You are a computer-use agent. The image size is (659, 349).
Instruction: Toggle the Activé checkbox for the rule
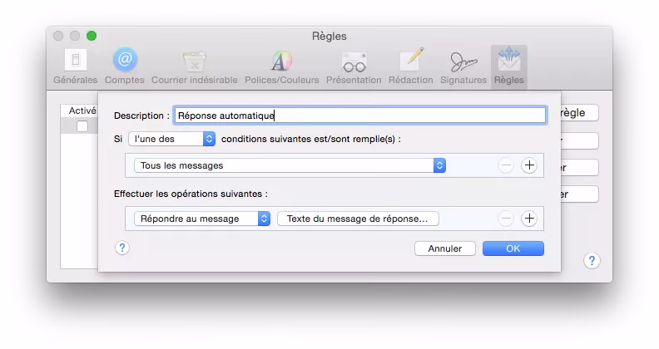click(x=82, y=126)
